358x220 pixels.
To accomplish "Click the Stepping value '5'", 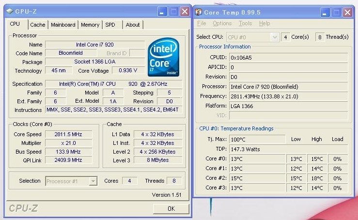I will [170, 93].
